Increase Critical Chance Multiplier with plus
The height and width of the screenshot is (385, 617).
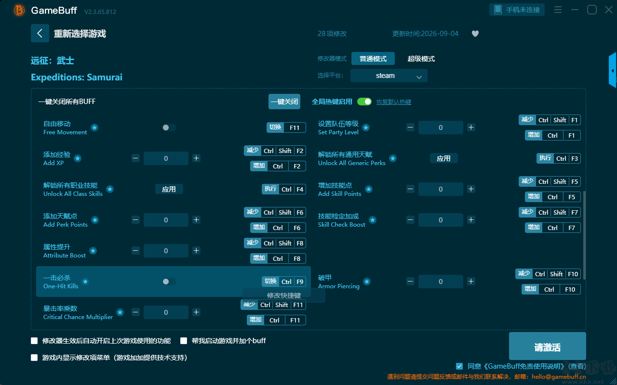tap(196, 312)
